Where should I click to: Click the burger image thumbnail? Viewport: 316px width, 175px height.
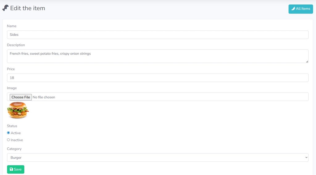tap(18, 110)
